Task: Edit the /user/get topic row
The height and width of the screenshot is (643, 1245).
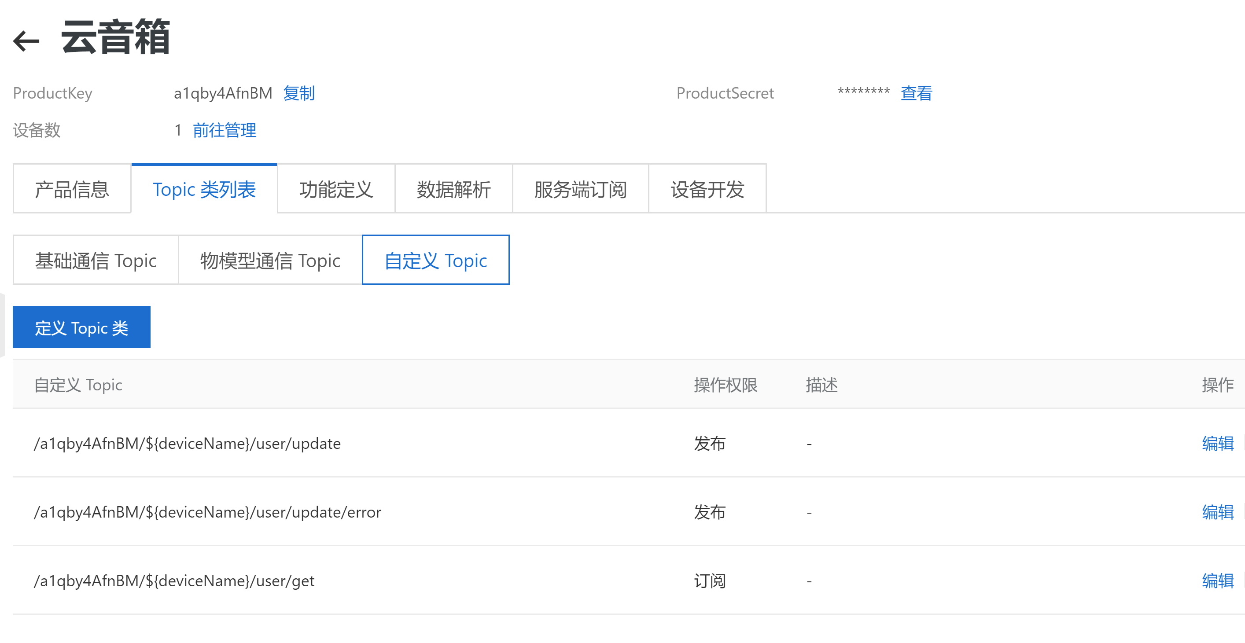Action: 1217,580
